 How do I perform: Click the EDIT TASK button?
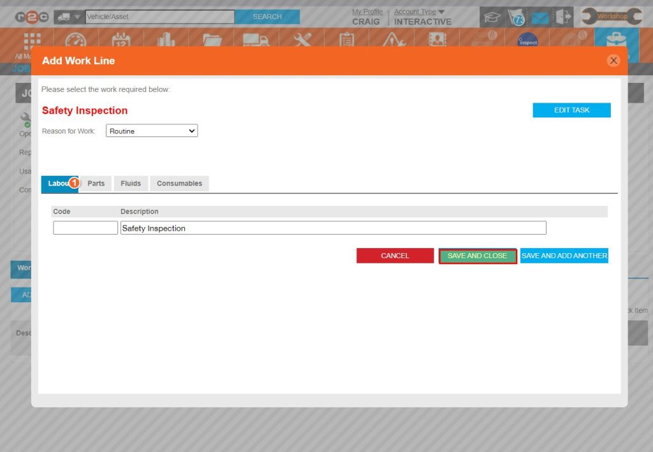(571, 110)
